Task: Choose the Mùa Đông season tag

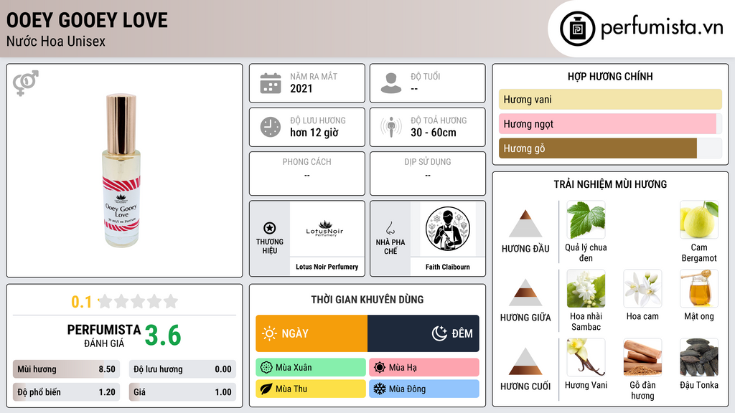Action: click(x=424, y=389)
